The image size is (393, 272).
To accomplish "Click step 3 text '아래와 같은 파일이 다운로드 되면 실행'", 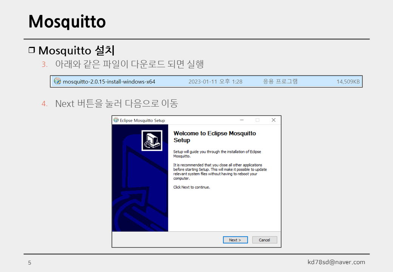I will click(x=129, y=64).
